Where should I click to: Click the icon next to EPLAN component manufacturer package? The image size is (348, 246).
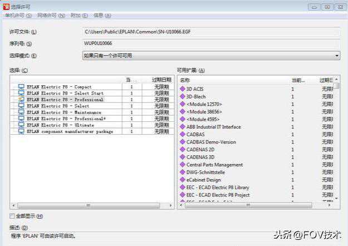coord(21,132)
